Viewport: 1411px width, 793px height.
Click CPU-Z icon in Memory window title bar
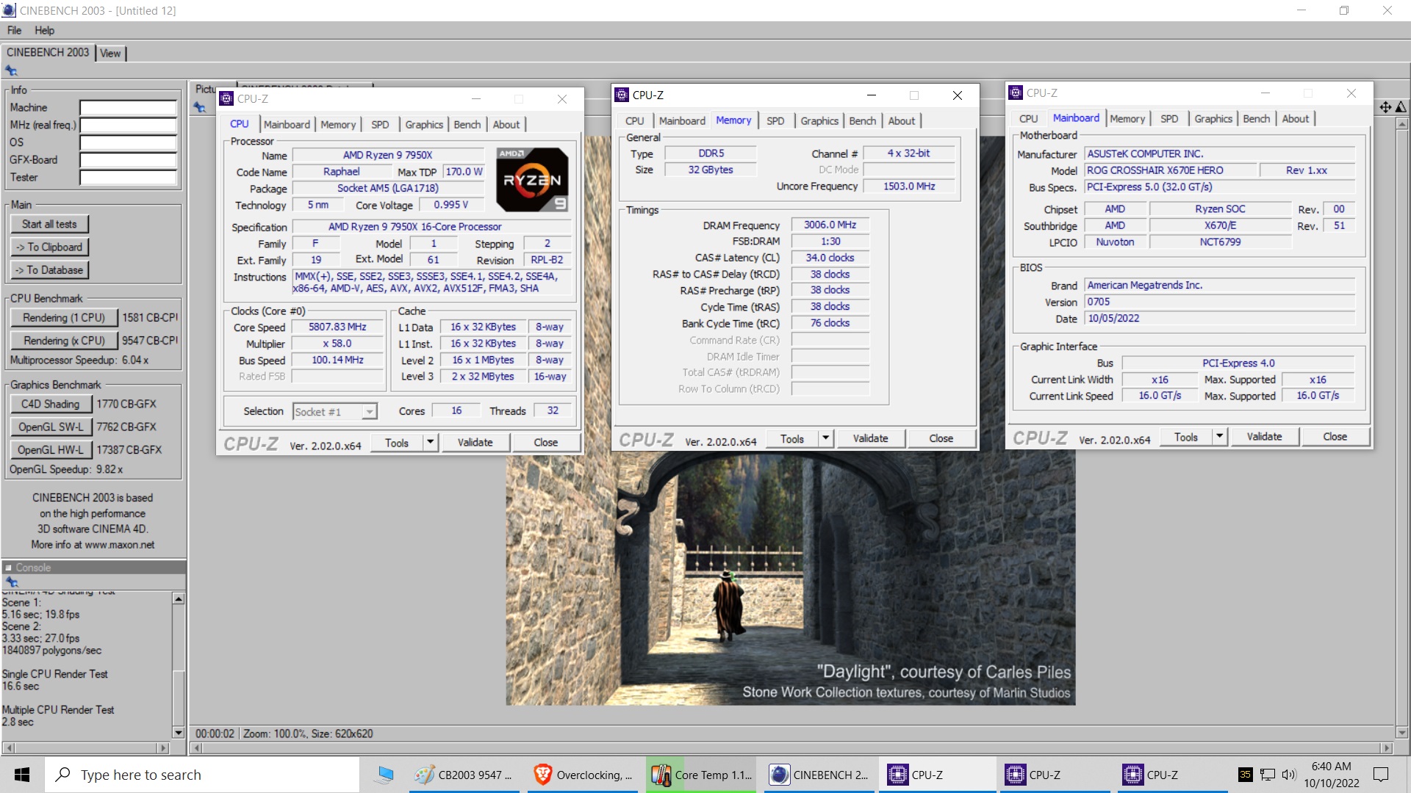point(622,95)
